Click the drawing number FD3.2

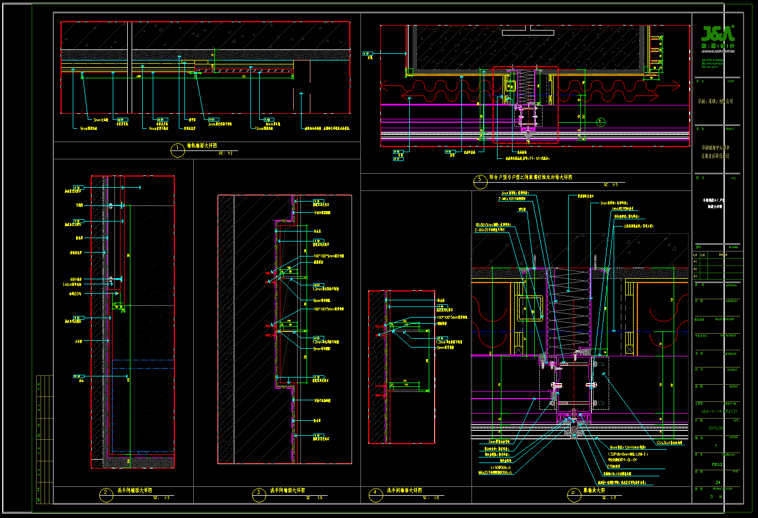click(x=717, y=464)
